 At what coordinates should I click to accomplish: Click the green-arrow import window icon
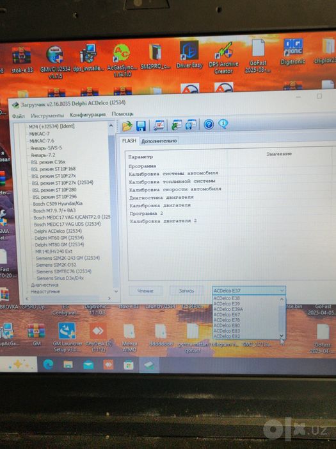click(x=177, y=125)
